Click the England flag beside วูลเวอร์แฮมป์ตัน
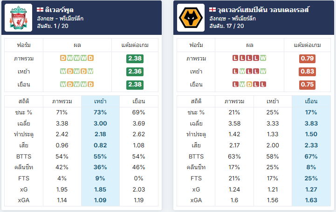Image resolution: width=336 pixels, height=212 pixels. coord(213,10)
